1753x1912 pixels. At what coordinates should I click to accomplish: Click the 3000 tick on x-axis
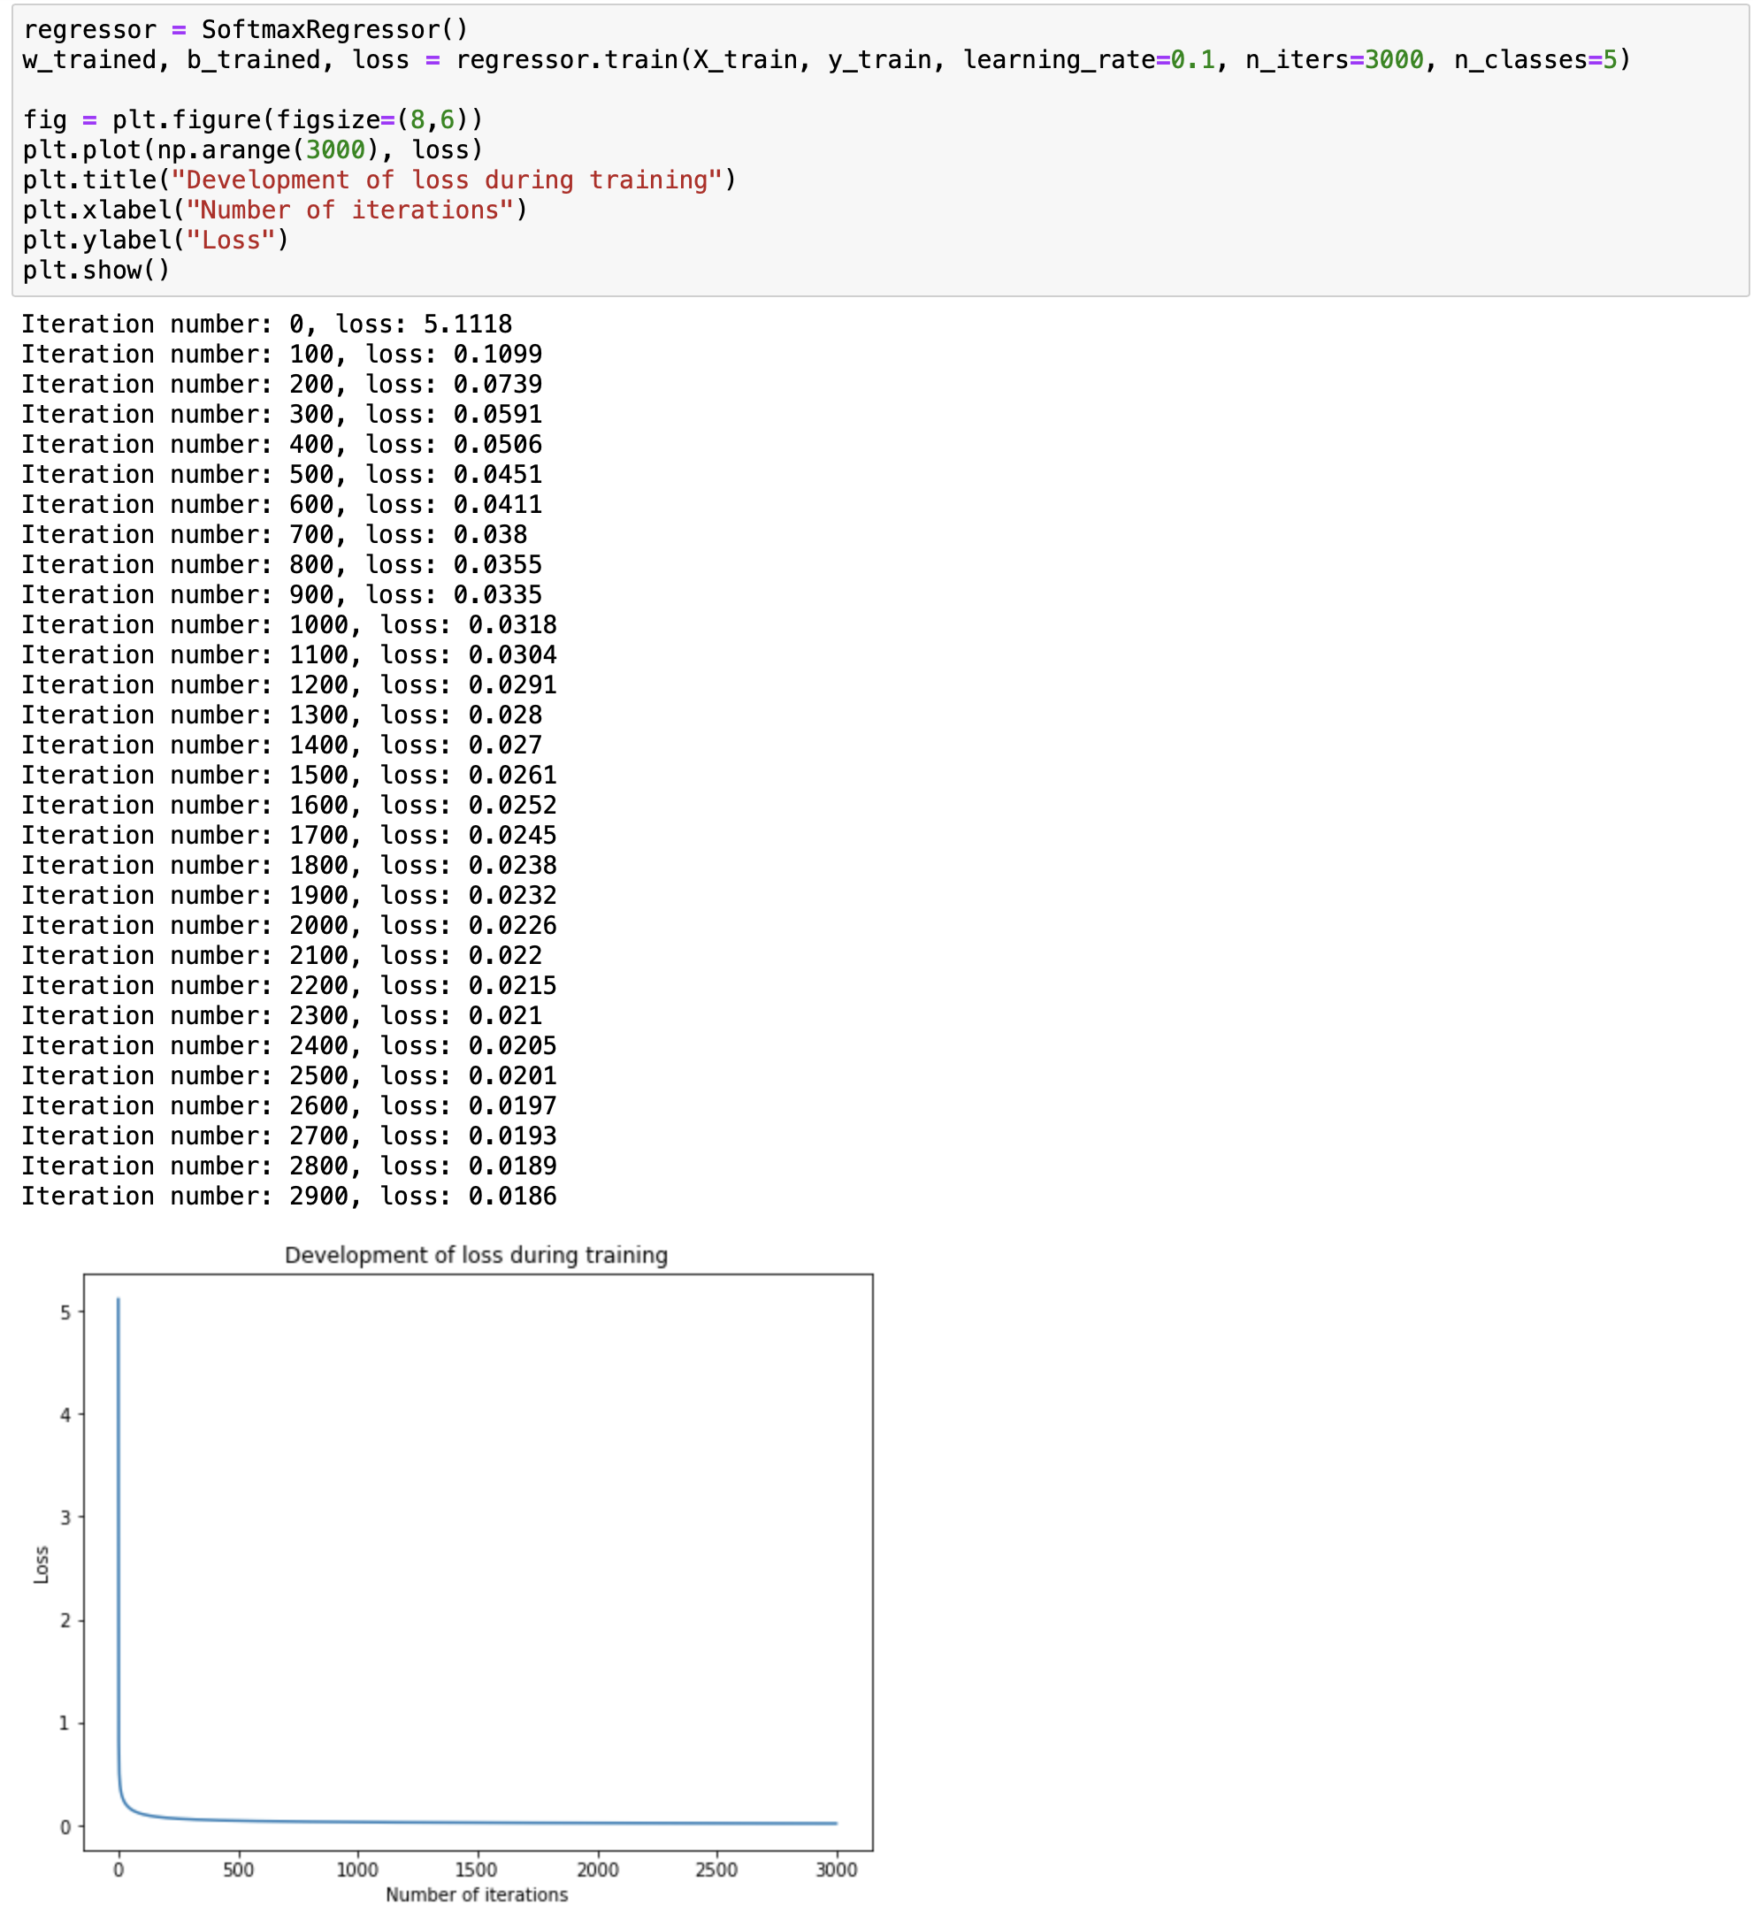[x=836, y=1870]
